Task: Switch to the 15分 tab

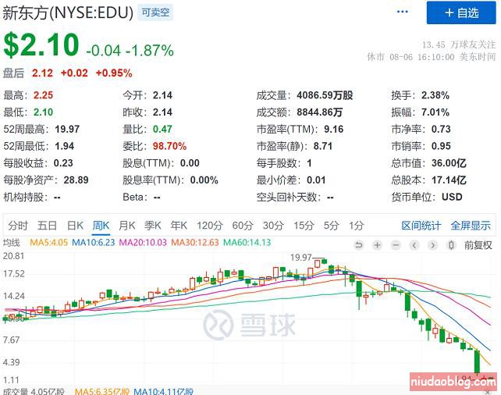Action: click(304, 226)
